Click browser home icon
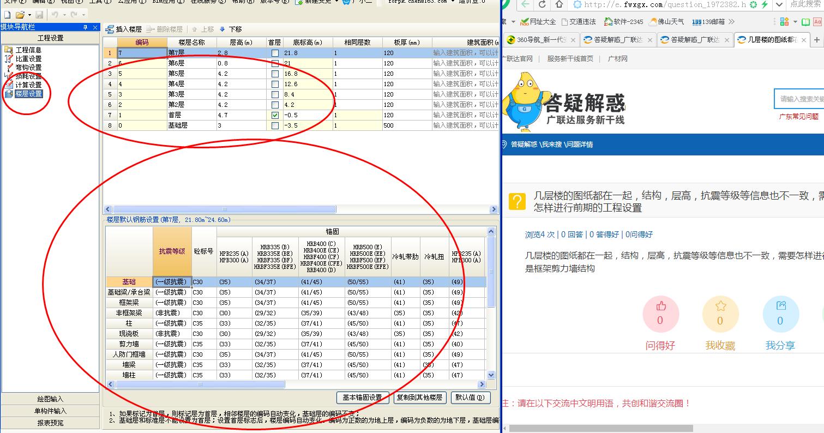 [x=559, y=4]
